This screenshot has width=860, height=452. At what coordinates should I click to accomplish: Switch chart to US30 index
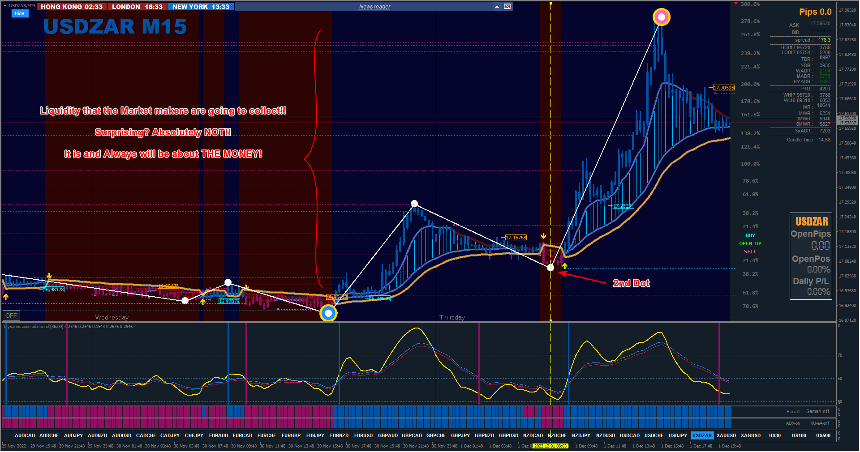tap(775, 435)
